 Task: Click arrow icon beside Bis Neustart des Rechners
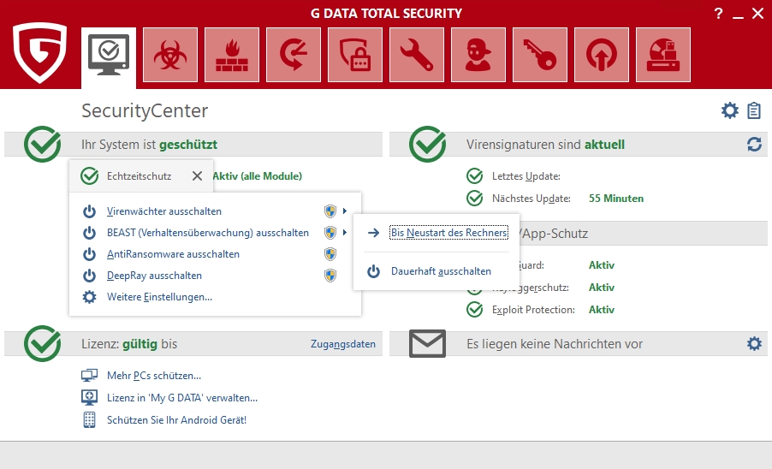[x=374, y=232]
